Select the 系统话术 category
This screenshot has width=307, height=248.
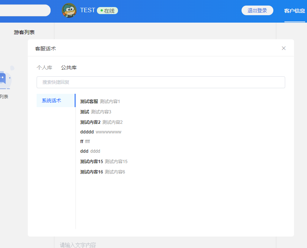tap(56, 100)
